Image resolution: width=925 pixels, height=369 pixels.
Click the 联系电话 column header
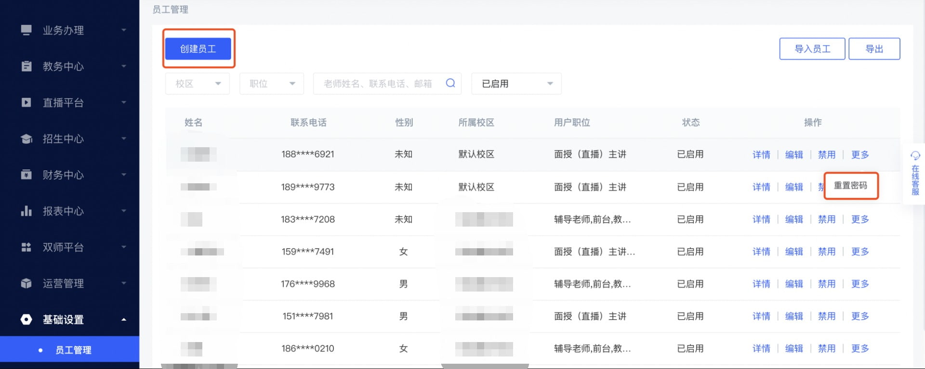(308, 123)
